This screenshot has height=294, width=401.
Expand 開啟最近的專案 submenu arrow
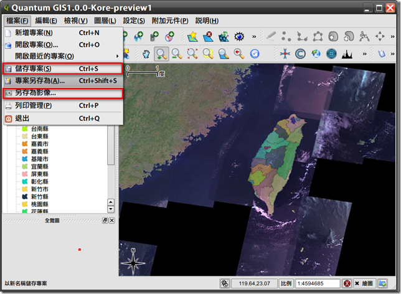(x=118, y=56)
